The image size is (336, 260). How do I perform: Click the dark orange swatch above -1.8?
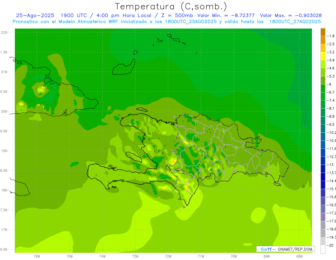(323, 32)
